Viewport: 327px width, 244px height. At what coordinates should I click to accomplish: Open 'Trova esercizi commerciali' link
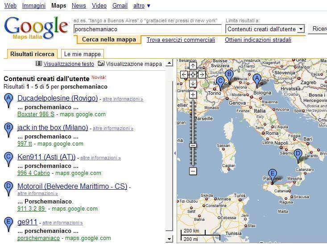[x=181, y=40]
